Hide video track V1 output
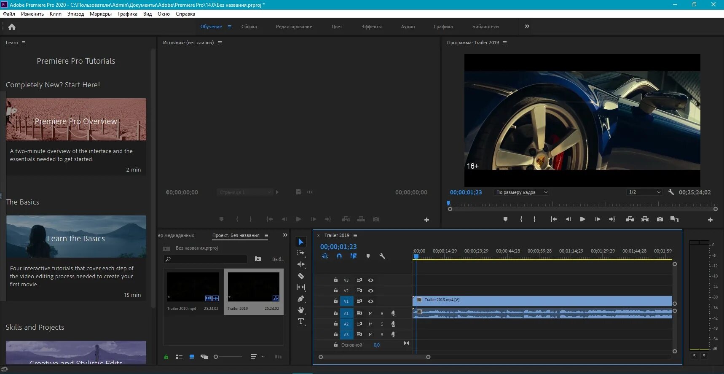724x374 pixels. point(371,301)
